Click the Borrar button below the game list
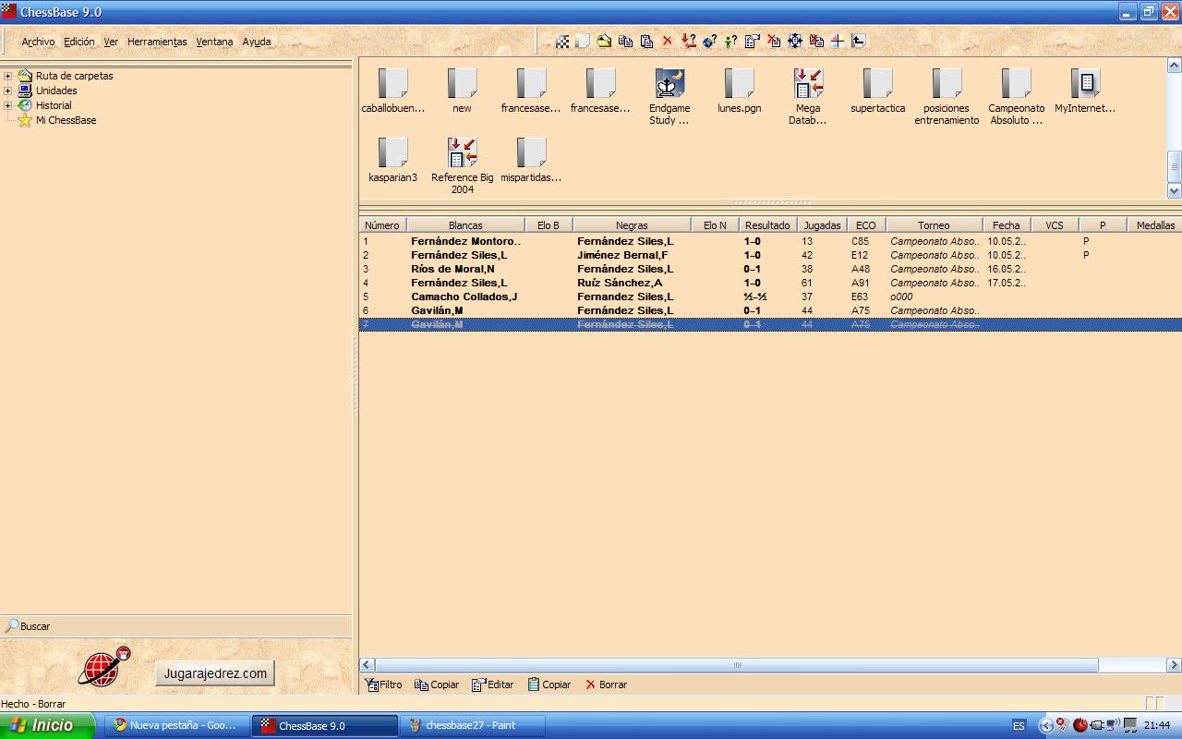 pyautogui.click(x=606, y=684)
